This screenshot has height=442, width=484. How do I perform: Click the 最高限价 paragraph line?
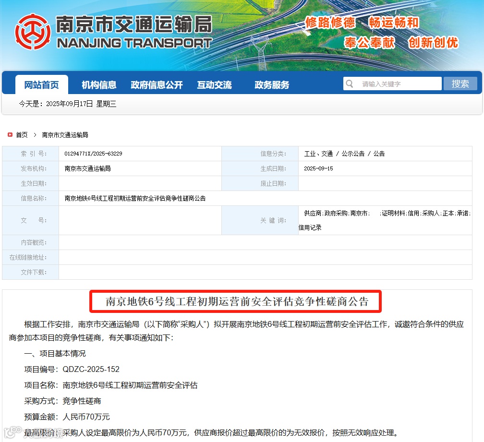211,433
